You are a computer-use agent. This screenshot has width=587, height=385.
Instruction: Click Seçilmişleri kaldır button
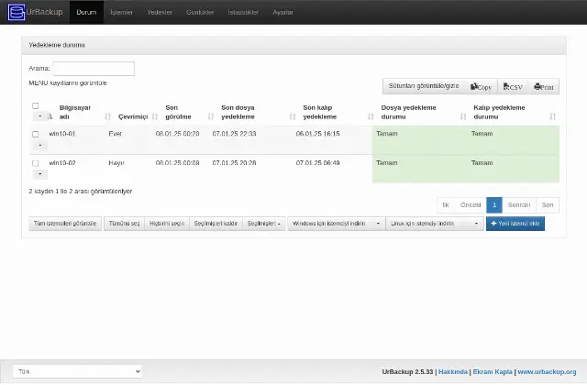click(216, 224)
